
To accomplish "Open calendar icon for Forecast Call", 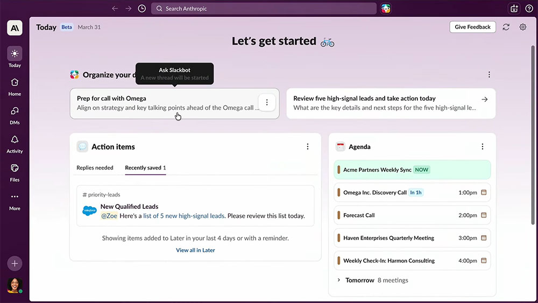I will 483,215.
